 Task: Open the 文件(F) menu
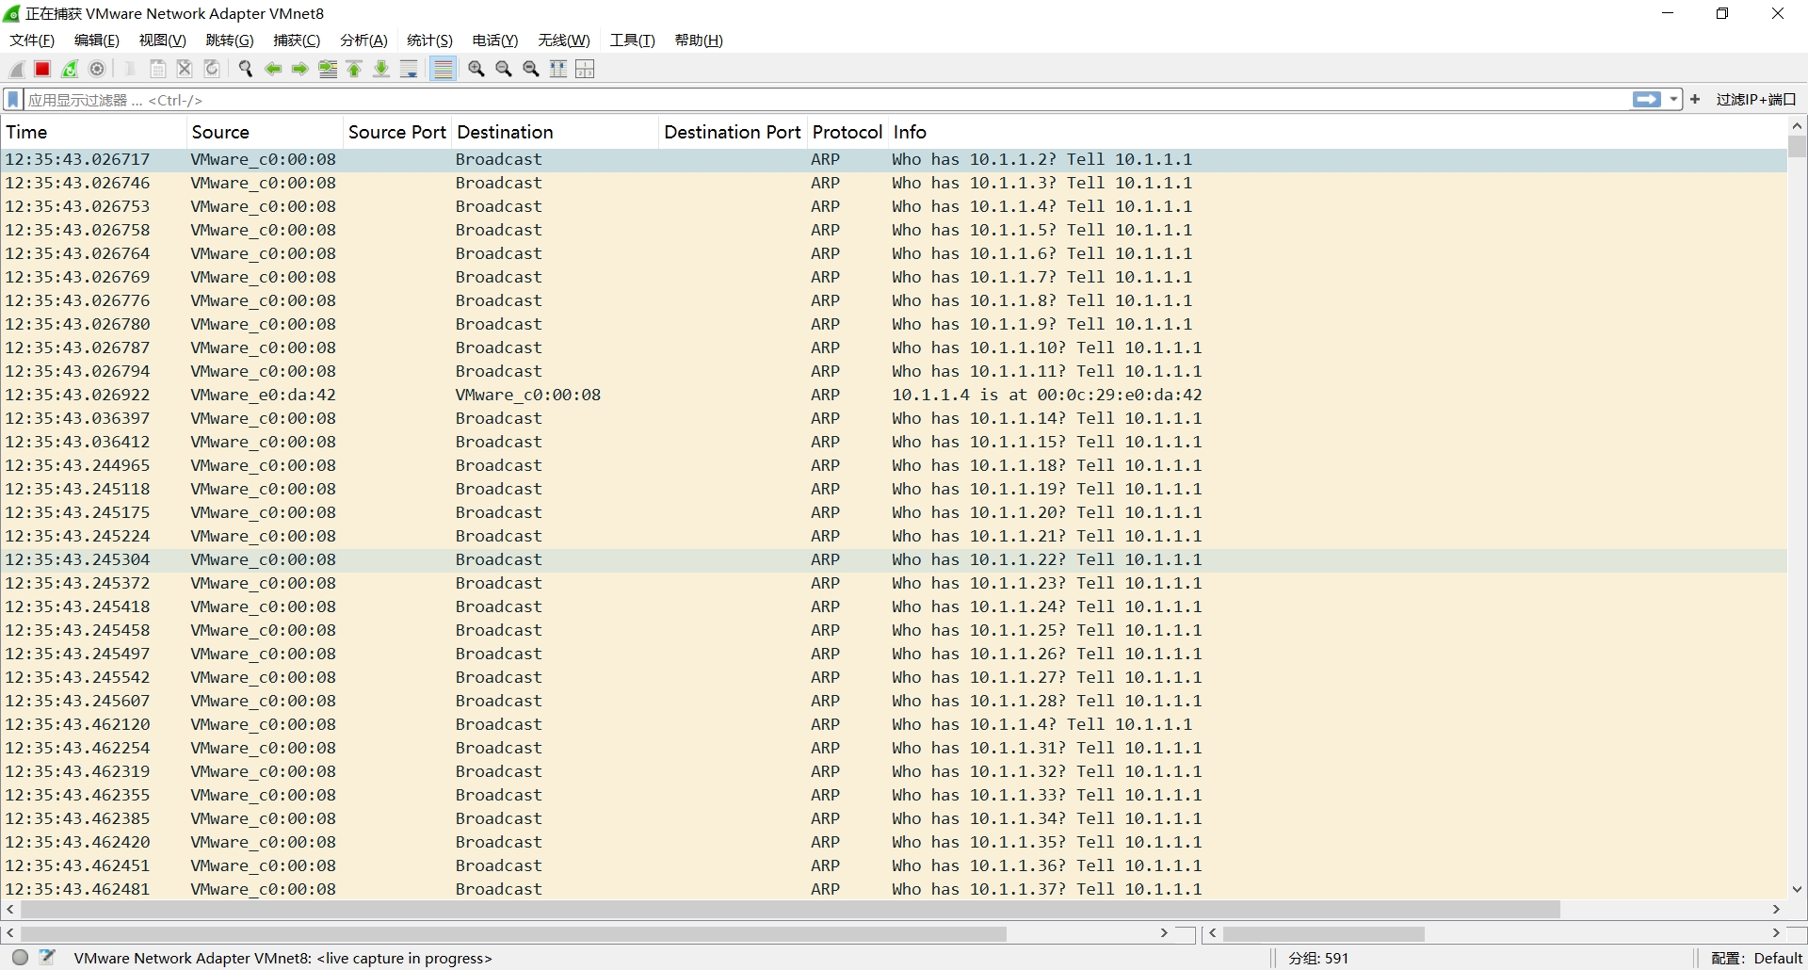pyautogui.click(x=32, y=40)
